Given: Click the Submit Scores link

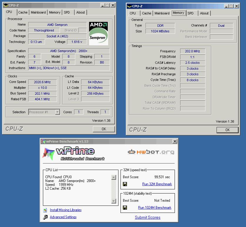Looking at the screenshot, I should [148, 217].
